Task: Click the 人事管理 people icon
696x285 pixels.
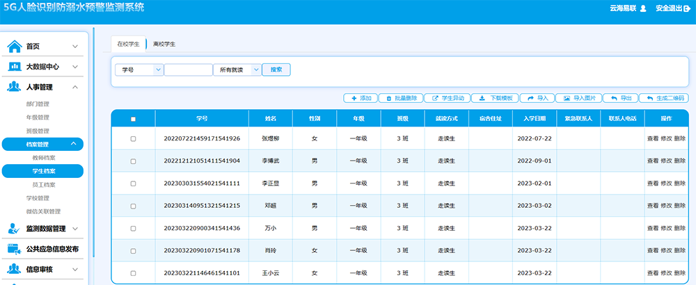Action: (x=14, y=88)
